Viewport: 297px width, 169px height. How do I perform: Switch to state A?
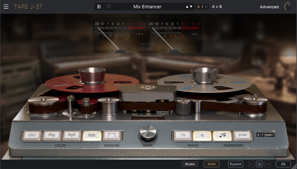[199, 7]
